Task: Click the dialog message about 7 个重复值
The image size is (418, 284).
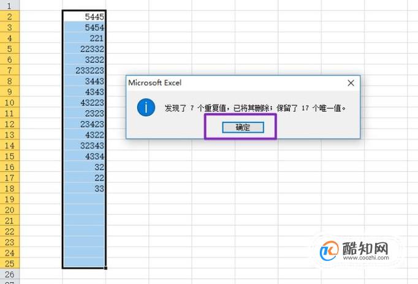Action: pos(255,108)
